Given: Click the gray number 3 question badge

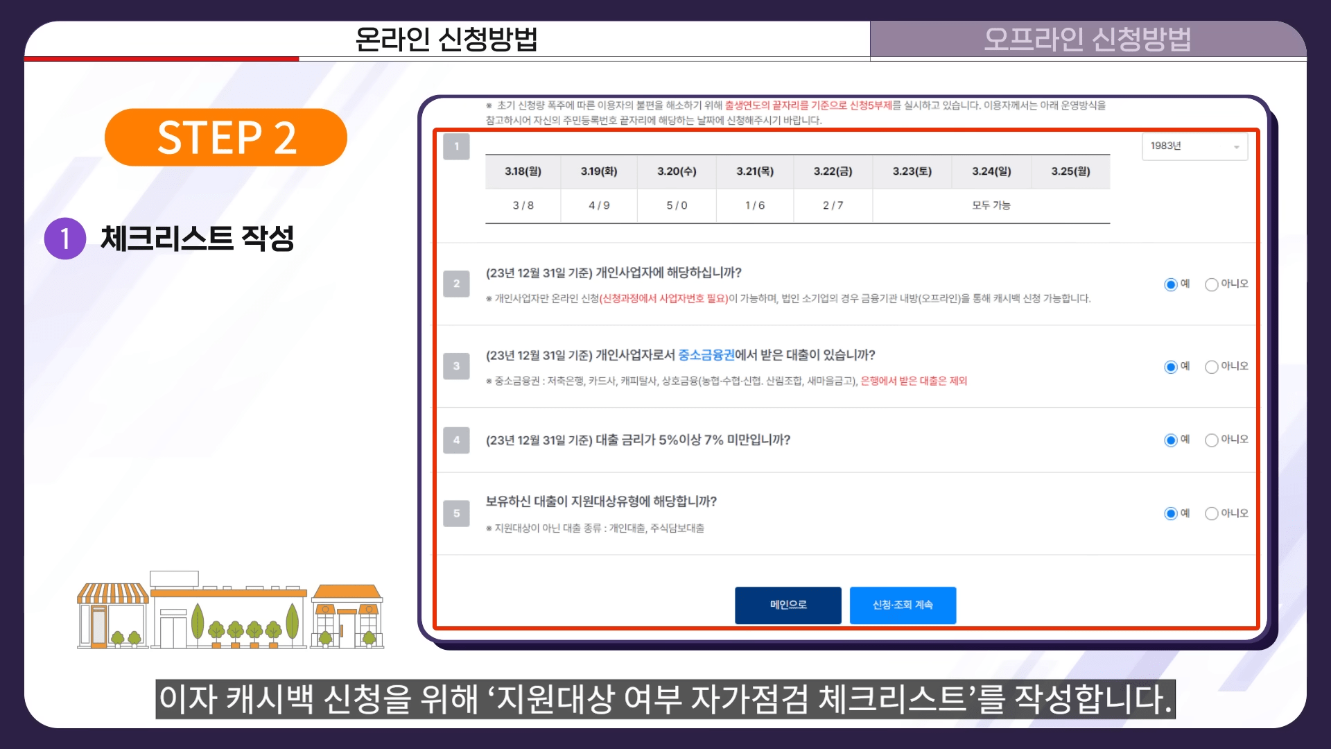Looking at the screenshot, I should coord(456,366).
